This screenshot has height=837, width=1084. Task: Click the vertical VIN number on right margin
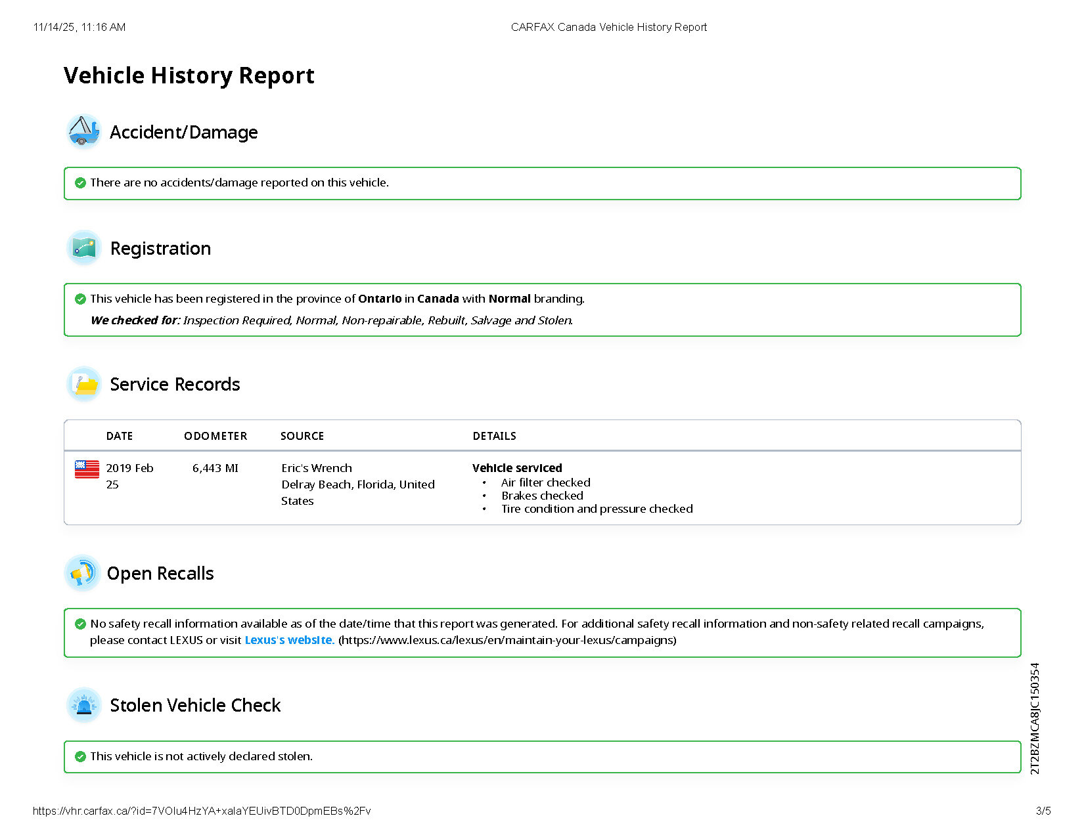click(x=1035, y=718)
